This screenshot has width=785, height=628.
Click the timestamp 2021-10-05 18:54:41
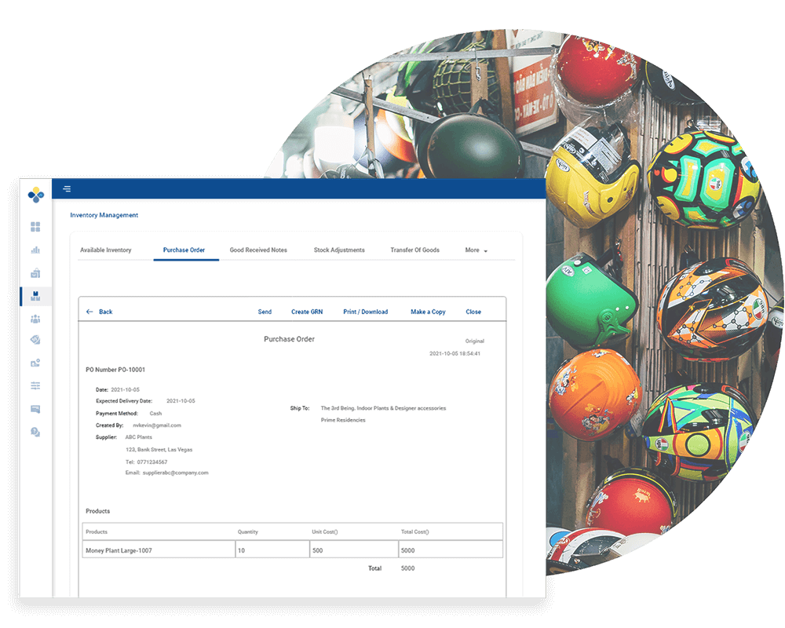pos(455,353)
